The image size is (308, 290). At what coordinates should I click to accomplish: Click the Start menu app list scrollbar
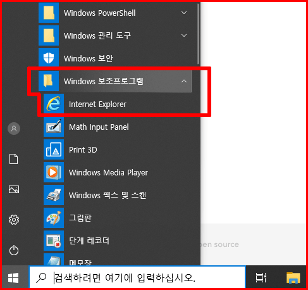pyautogui.click(x=198, y=34)
